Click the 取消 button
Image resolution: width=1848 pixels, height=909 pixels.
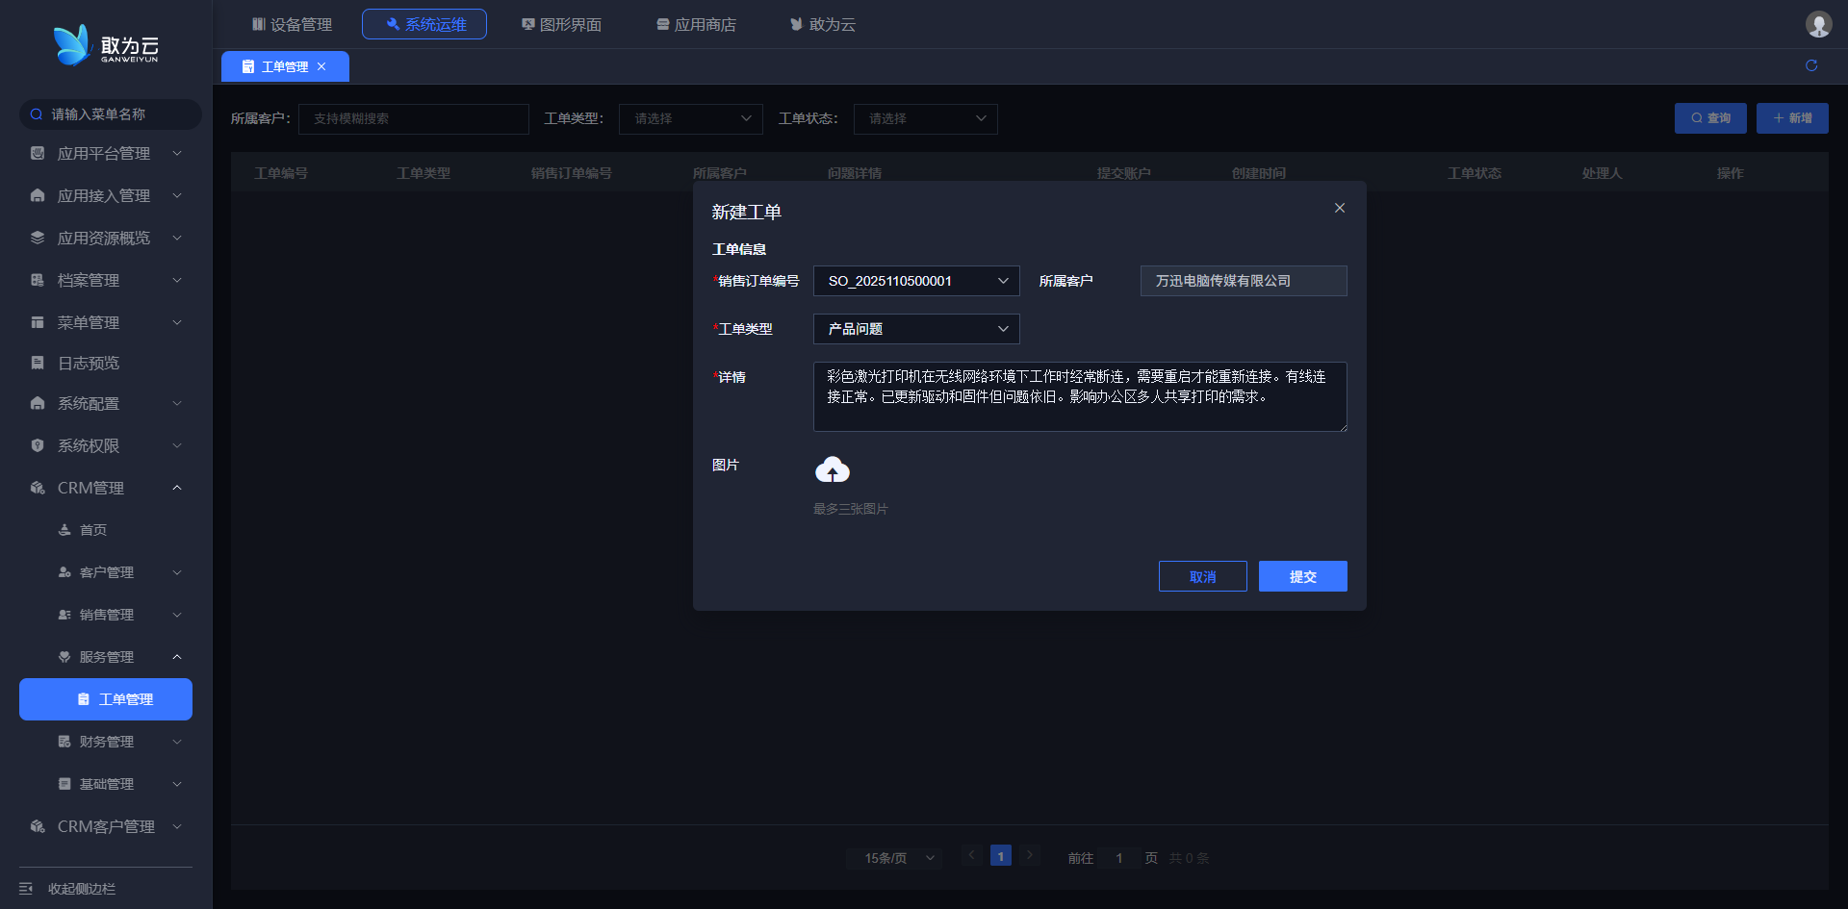click(1203, 576)
